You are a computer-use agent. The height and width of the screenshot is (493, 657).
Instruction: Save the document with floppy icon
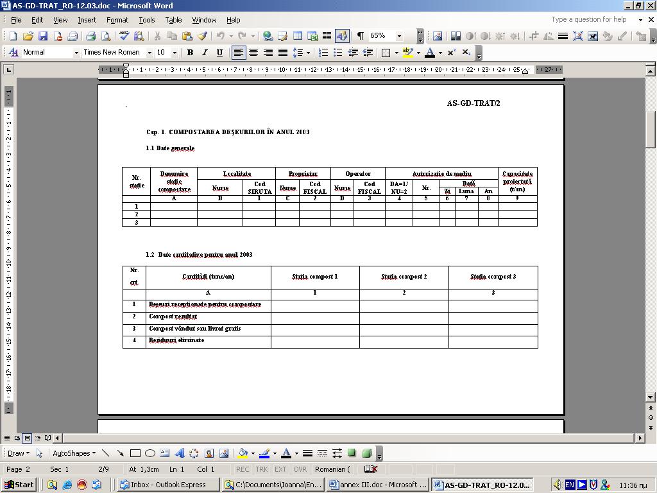pos(43,36)
